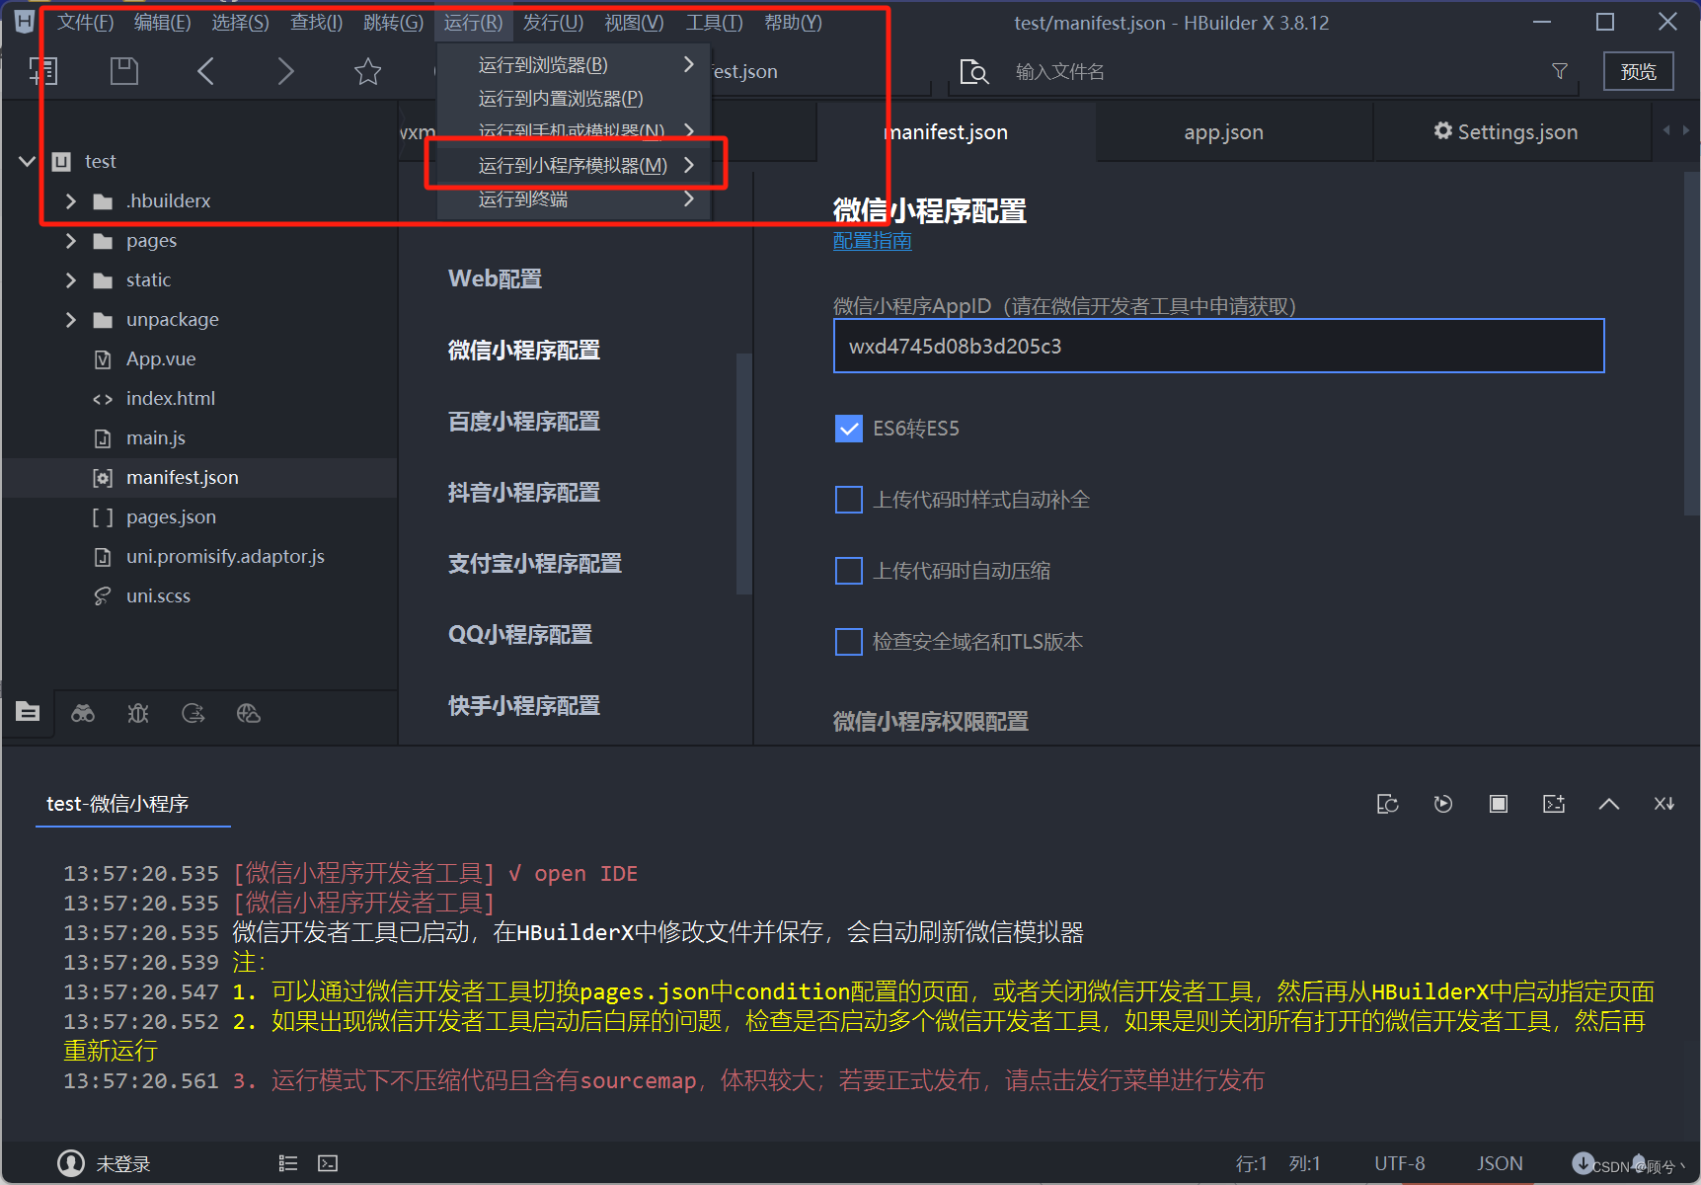Click the rerun circular play icon

(1443, 804)
